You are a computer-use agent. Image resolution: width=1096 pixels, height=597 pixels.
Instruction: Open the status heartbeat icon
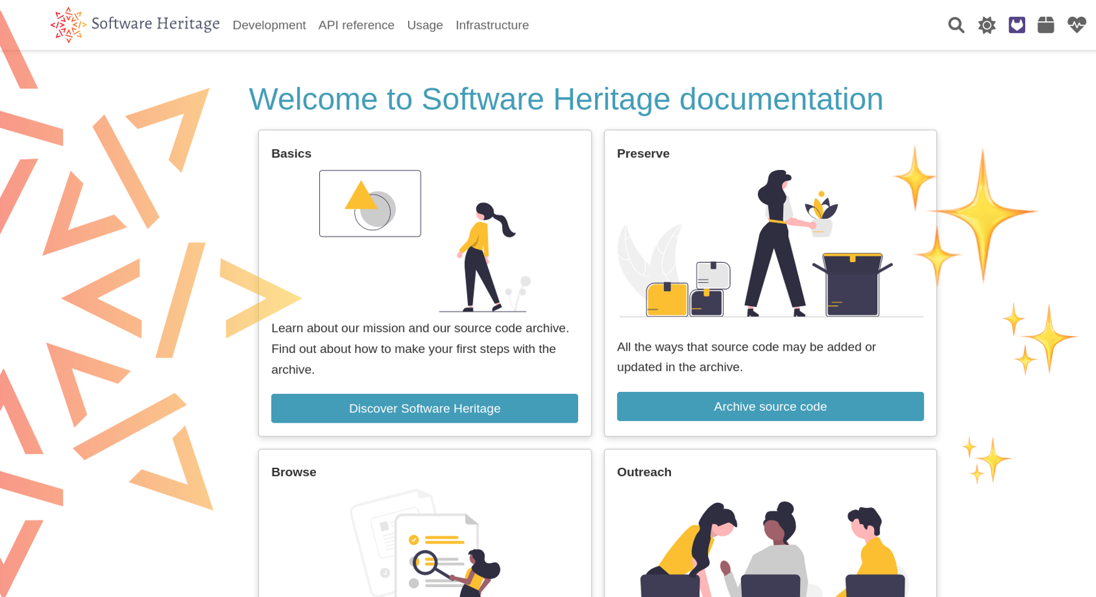click(1077, 24)
